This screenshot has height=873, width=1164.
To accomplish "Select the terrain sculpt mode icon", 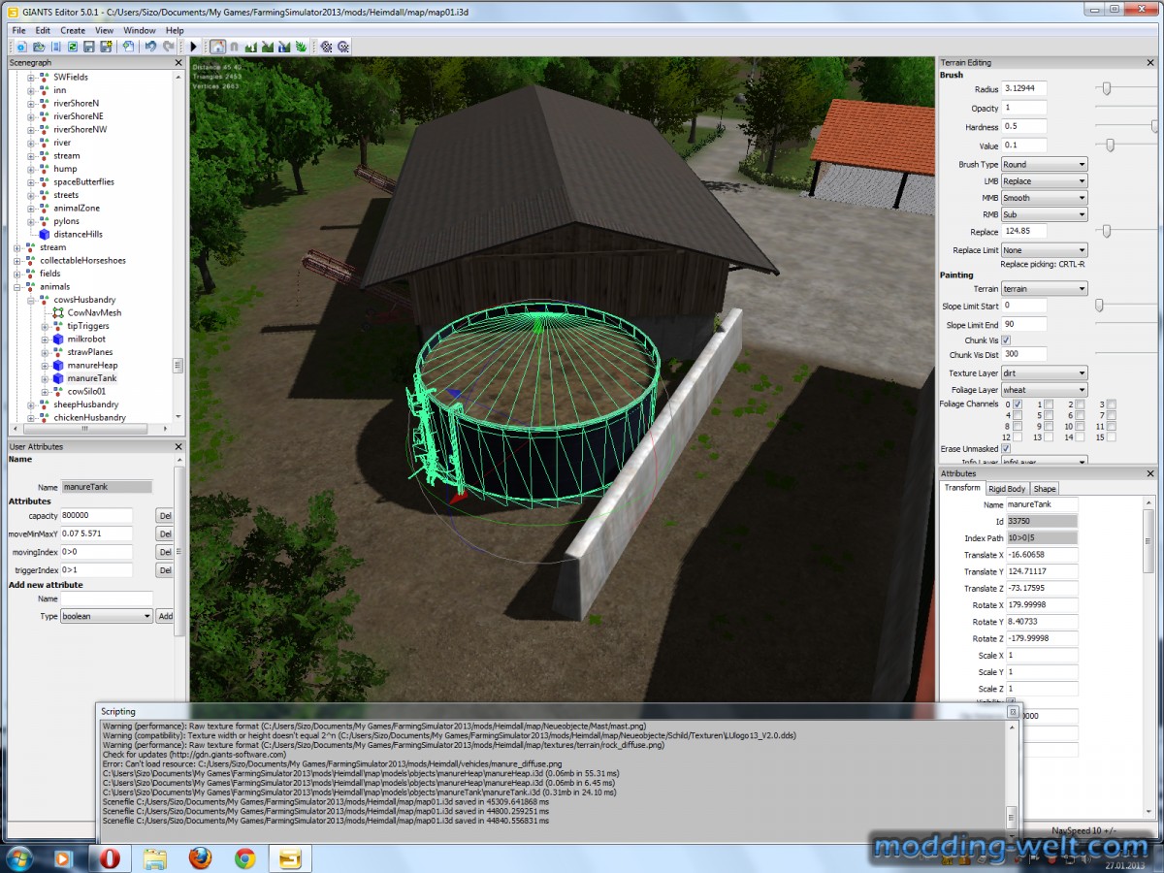I will (252, 47).
